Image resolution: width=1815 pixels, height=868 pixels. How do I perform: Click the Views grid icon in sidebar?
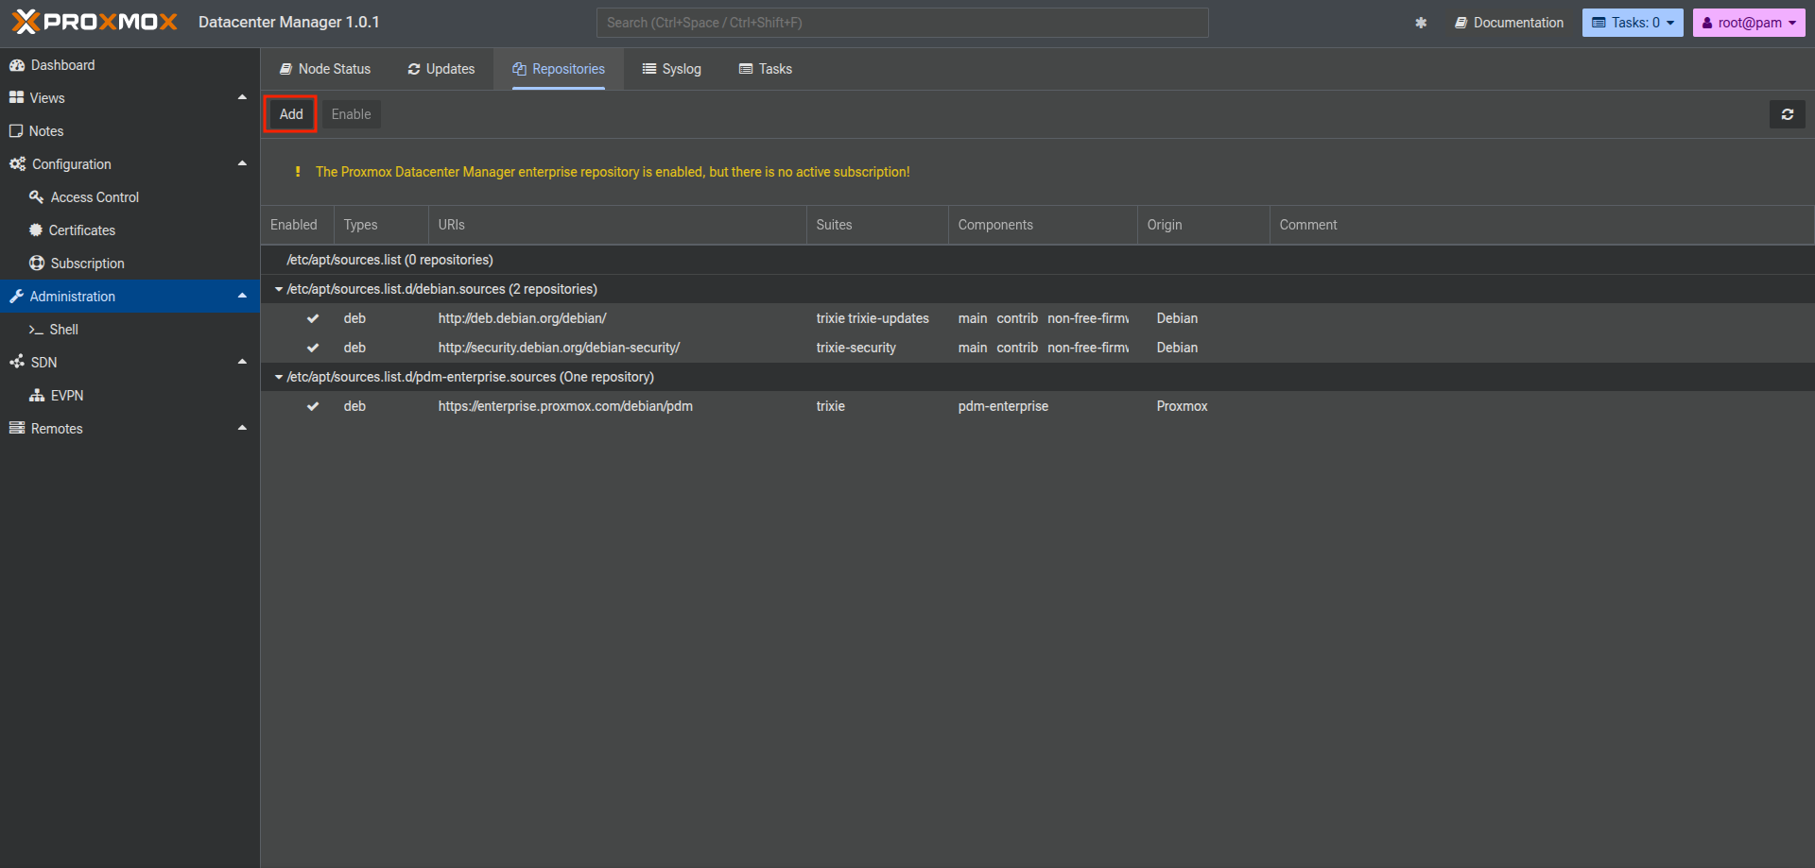click(x=16, y=98)
